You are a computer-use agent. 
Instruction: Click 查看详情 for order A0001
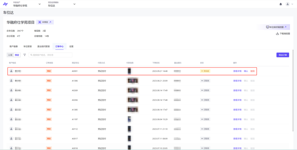(x=237, y=71)
